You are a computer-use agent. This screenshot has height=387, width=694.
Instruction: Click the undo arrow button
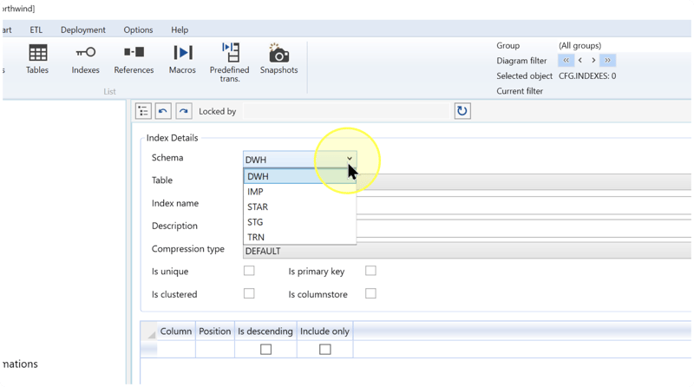[x=163, y=111]
